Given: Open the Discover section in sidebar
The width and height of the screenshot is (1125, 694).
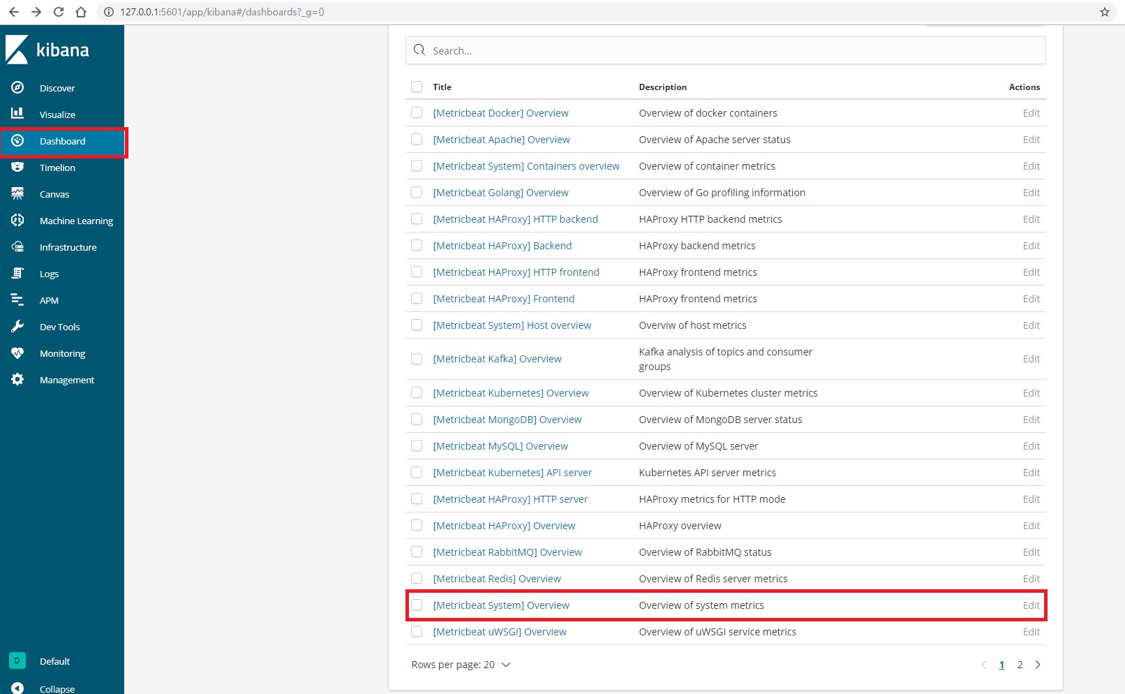Looking at the screenshot, I should point(57,87).
